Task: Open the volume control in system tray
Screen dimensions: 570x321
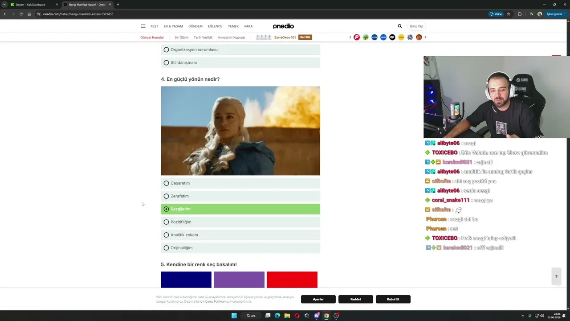Action: point(542,316)
